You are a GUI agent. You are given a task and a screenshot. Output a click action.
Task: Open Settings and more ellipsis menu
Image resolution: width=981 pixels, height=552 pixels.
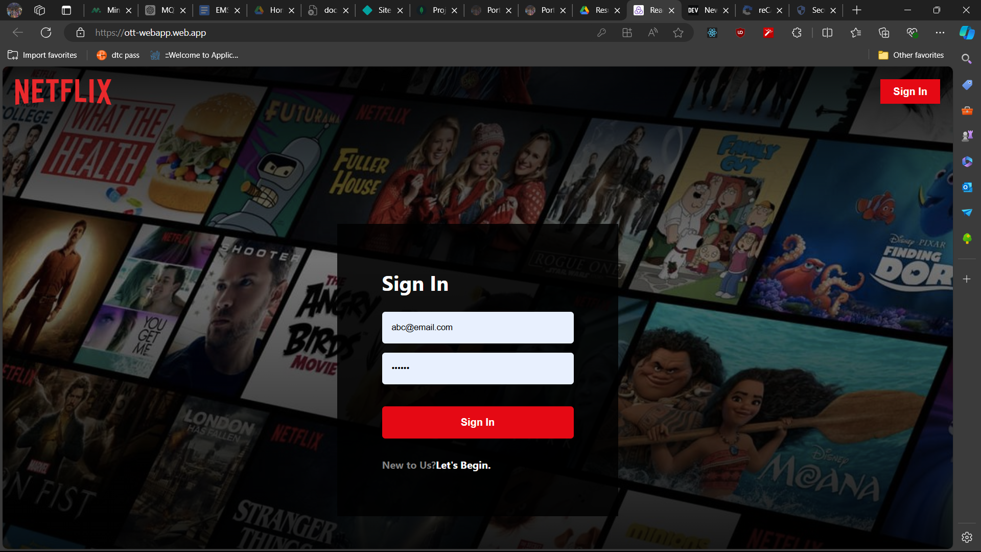click(940, 33)
